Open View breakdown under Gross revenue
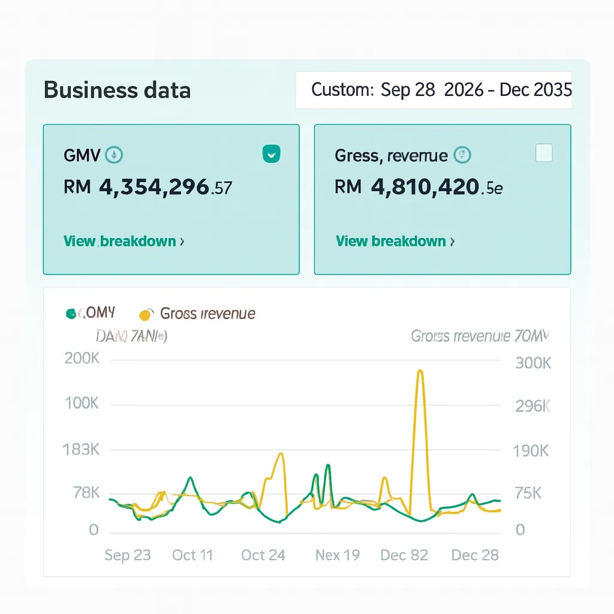 395,242
